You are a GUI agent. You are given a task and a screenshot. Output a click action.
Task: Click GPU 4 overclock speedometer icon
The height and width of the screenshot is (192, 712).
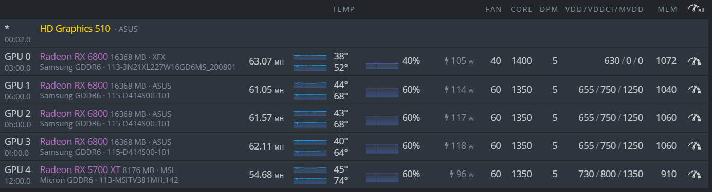pyautogui.click(x=694, y=174)
